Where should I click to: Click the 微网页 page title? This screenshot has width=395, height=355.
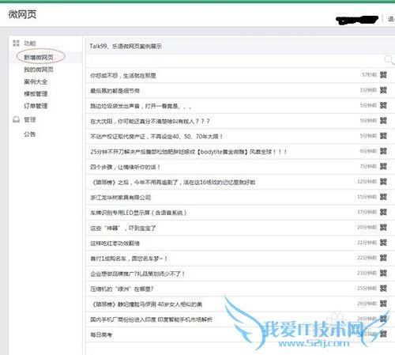pyautogui.click(x=22, y=14)
